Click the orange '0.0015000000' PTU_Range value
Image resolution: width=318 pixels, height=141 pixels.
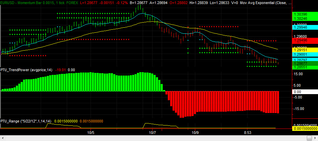(x=92, y=121)
